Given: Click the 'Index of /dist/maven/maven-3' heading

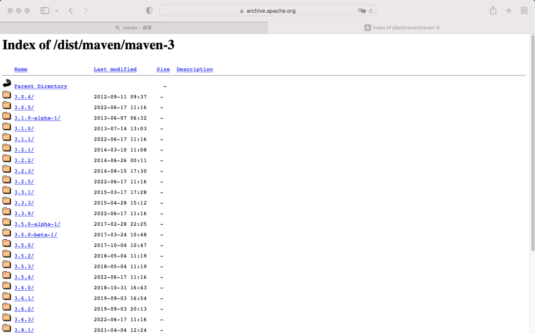Looking at the screenshot, I should [x=88, y=45].
